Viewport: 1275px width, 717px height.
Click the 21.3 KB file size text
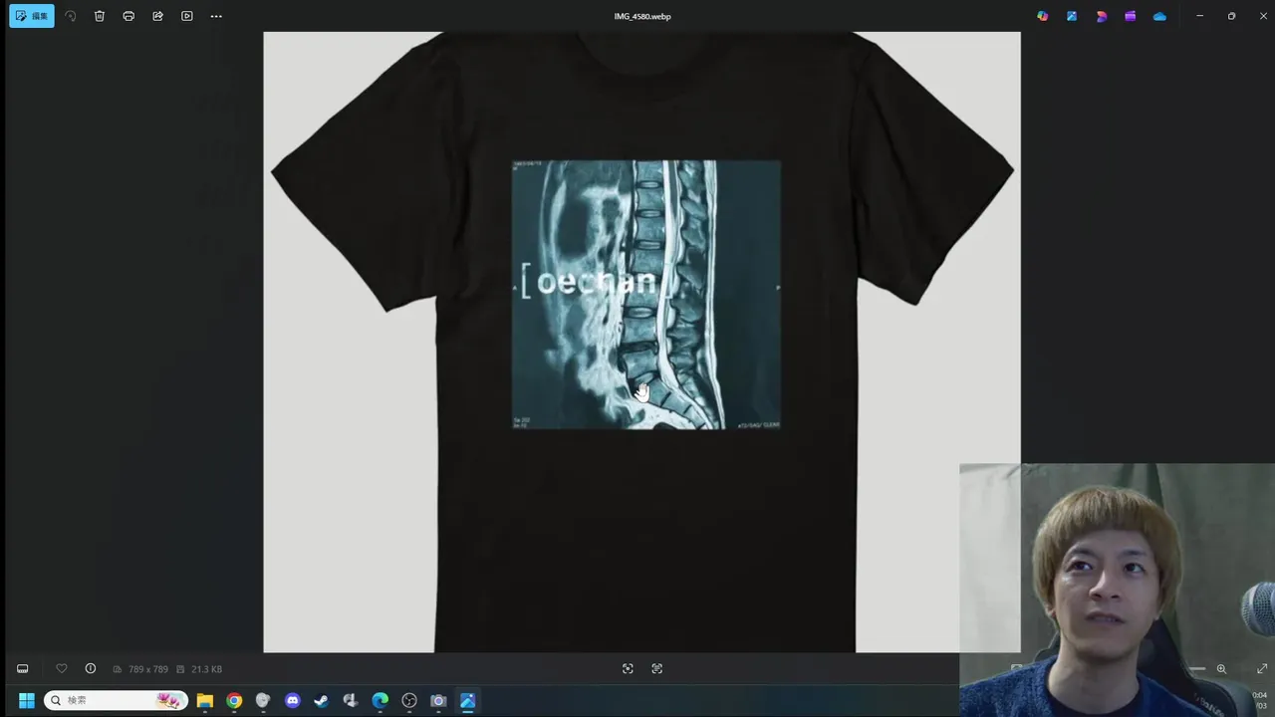[206, 669]
